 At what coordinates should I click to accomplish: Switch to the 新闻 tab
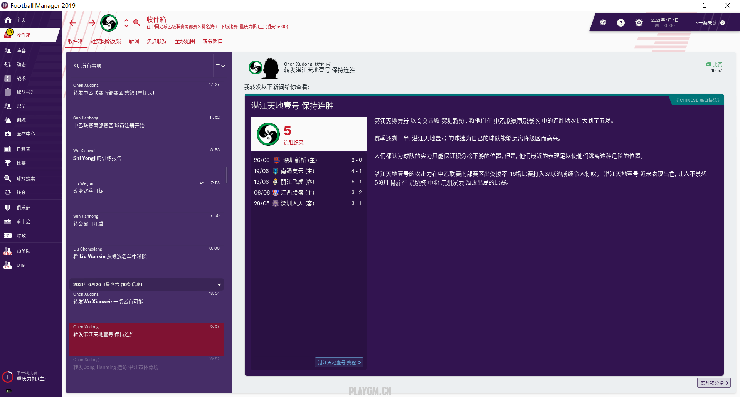pyautogui.click(x=134, y=41)
